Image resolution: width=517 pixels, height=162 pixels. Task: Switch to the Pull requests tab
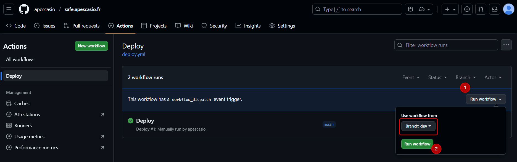(82, 26)
